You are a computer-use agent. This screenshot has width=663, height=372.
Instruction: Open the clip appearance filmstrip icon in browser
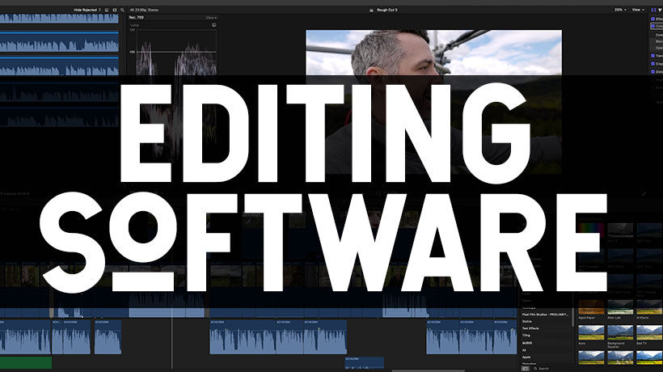(x=114, y=10)
